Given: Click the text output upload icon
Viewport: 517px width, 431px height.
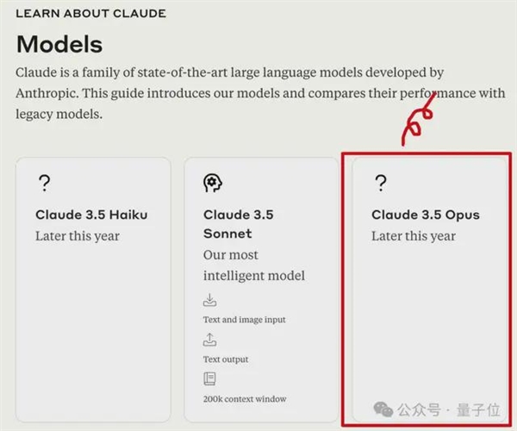Looking at the screenshot, I should [x=209, y=340].
